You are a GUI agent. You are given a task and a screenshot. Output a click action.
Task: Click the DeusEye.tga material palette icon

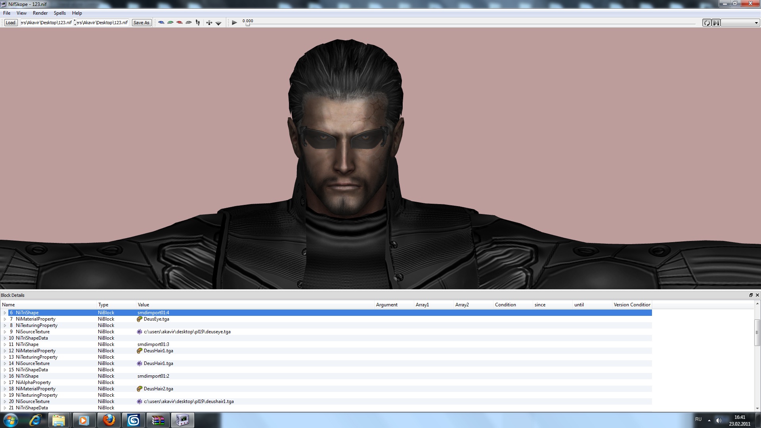click(140, 319)
